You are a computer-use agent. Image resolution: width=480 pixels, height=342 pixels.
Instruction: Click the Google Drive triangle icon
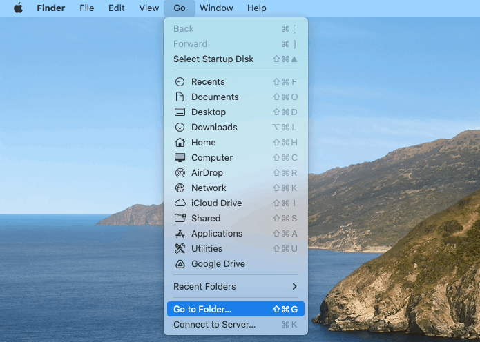point(180,264)
